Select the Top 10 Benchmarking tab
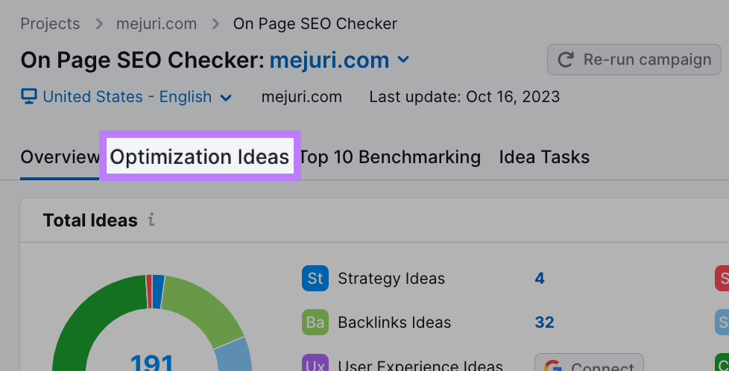729x371 pixels. click(389, 157)
